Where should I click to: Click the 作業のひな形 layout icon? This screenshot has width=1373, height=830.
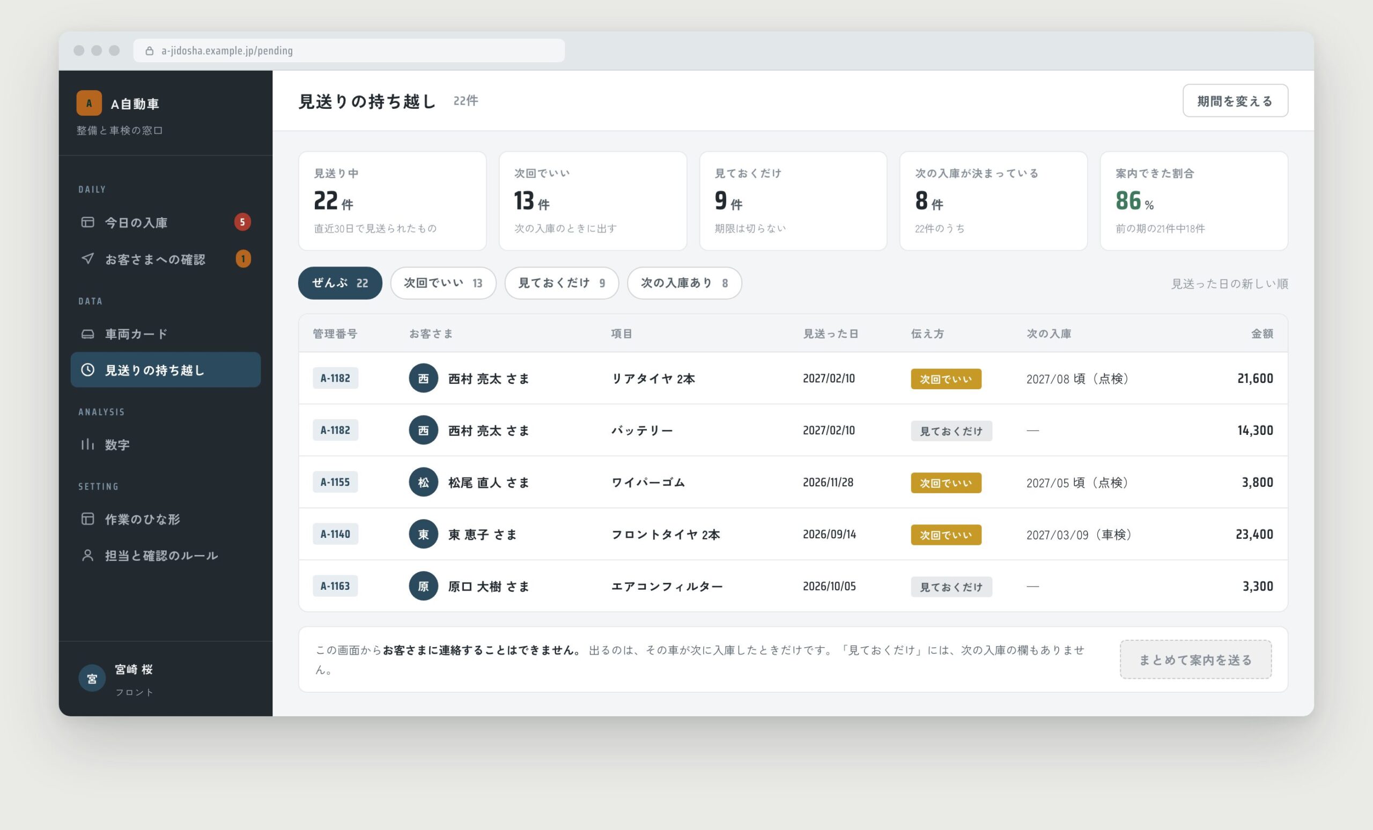(87, 518)
